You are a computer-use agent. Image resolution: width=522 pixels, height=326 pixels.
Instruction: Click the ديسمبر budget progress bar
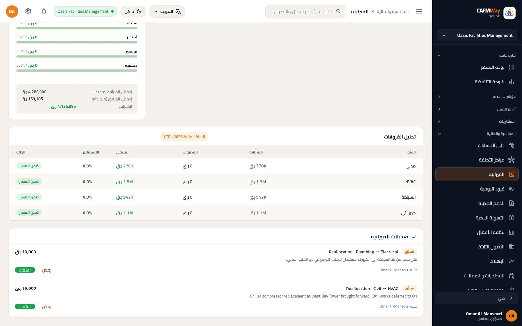point(77,70)
